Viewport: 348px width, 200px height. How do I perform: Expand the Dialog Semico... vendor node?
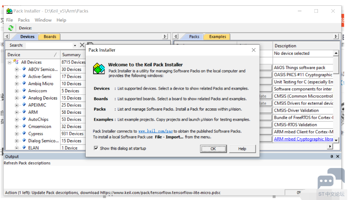[17, 141]
